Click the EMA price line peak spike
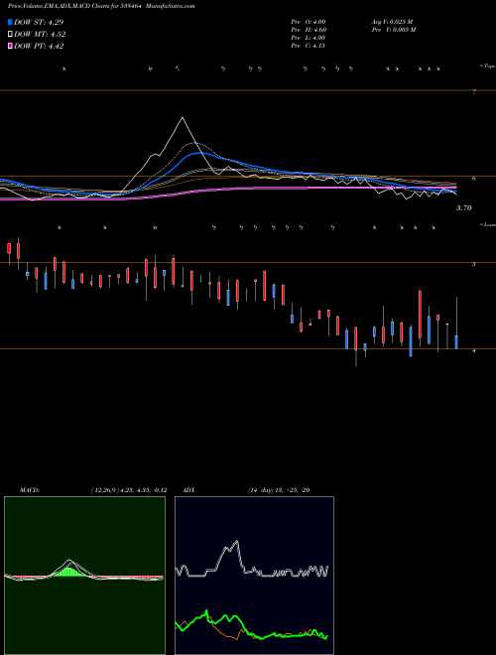This screenshot has width=496, height=655. tap(183, 119)
